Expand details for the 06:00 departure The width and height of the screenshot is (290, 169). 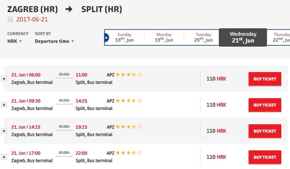[4, 79]
